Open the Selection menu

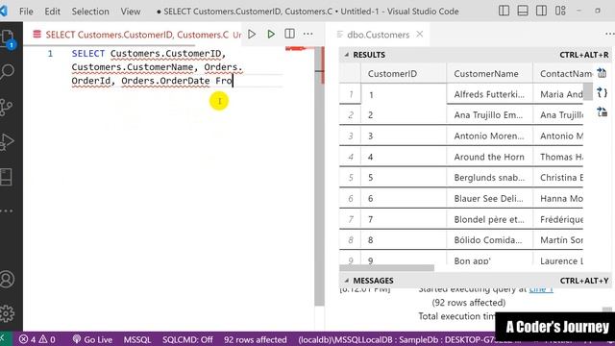(90, 12)
